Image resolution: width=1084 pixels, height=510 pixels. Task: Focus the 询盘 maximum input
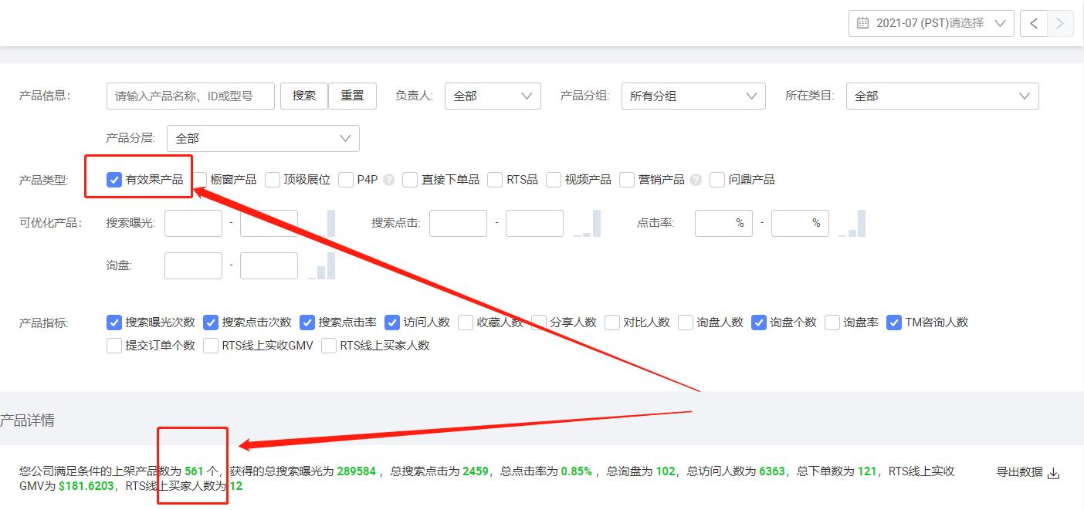tap(269, 265)
